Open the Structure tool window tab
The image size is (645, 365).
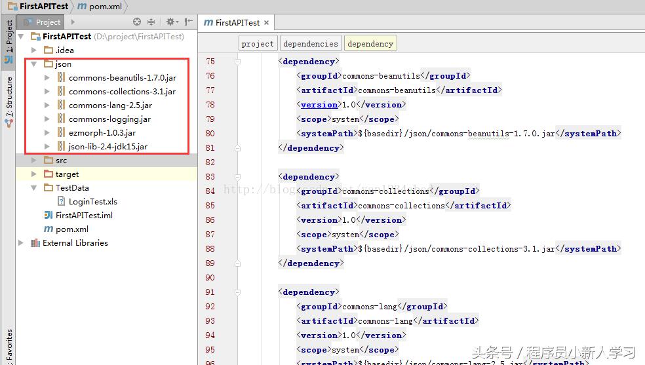[x=9, y=102]
